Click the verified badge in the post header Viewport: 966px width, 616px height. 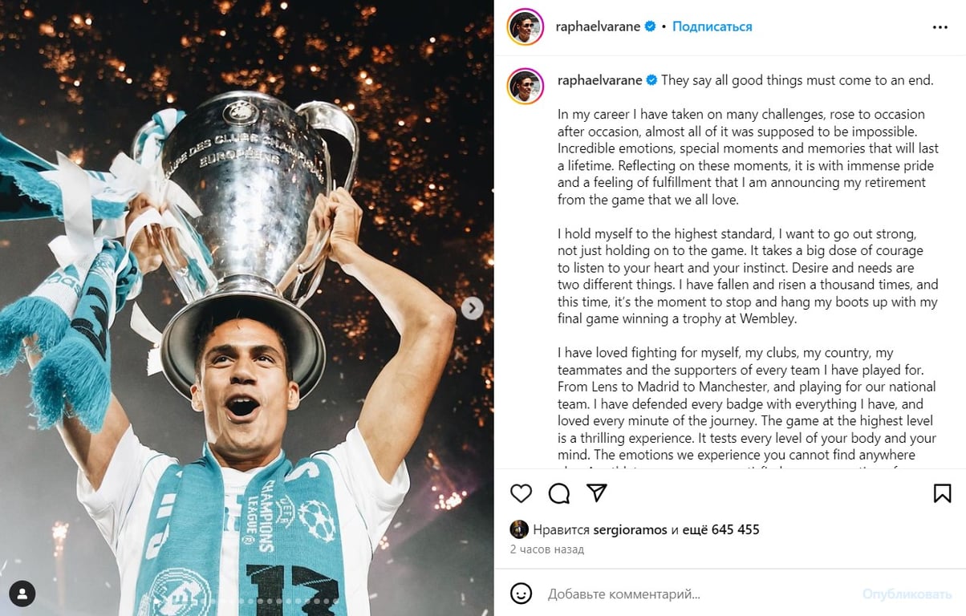point(651,26)
